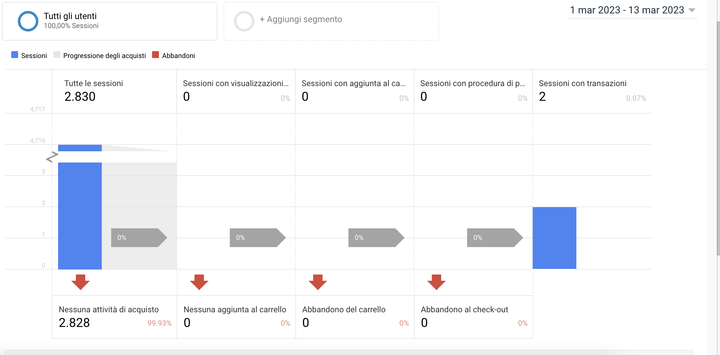Select the Tutte le sessioni funnel step
This screenshot has width=720, height=355.
tap(94, 83)
